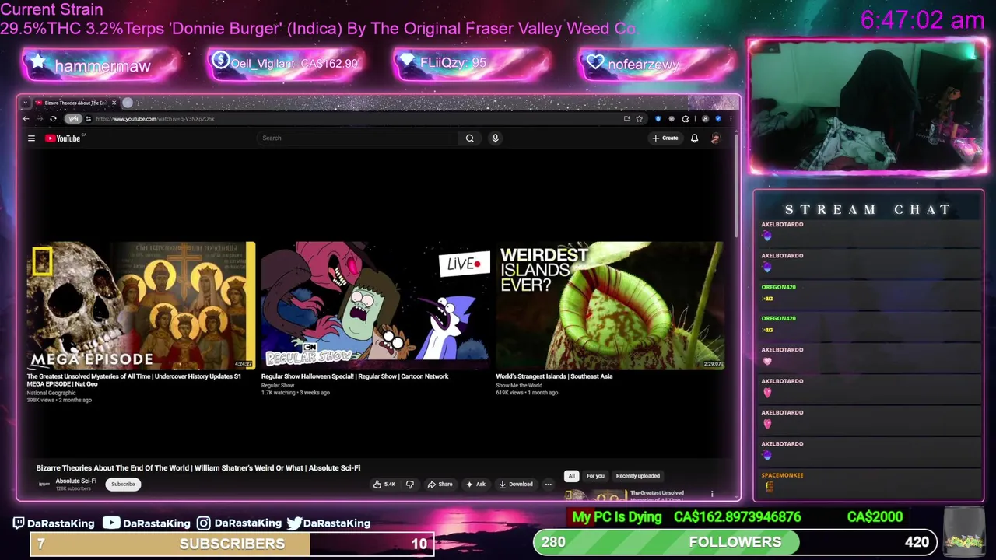This screenshot has height=560, width=996.
Task: Click the hammermaw overlay badge
Action: point(101,65)
